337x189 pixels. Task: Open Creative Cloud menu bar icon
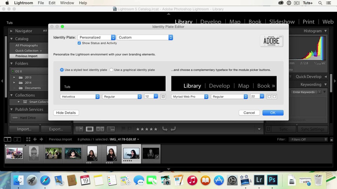[281, 3]
